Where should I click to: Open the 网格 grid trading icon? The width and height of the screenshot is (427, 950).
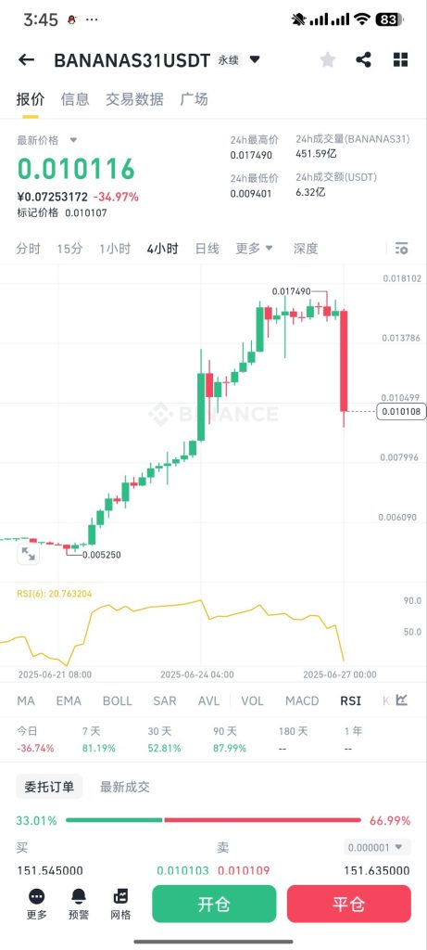click(120, 896)
